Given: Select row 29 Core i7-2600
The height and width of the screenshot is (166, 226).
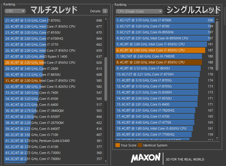Looking at the screenshot, I should tap(54, 69).
